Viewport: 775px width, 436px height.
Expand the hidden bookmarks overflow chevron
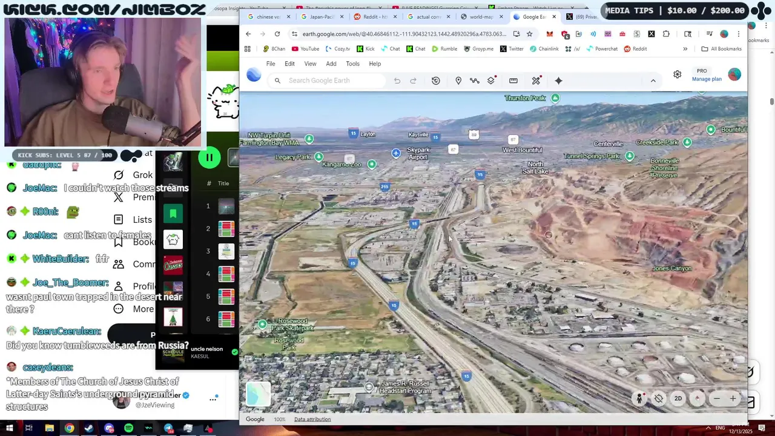tap(685, 49)
